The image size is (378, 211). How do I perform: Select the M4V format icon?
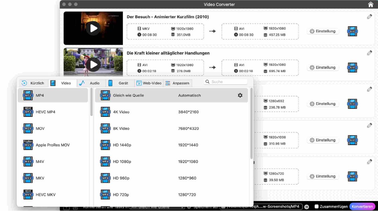click(x=28, y=162)
